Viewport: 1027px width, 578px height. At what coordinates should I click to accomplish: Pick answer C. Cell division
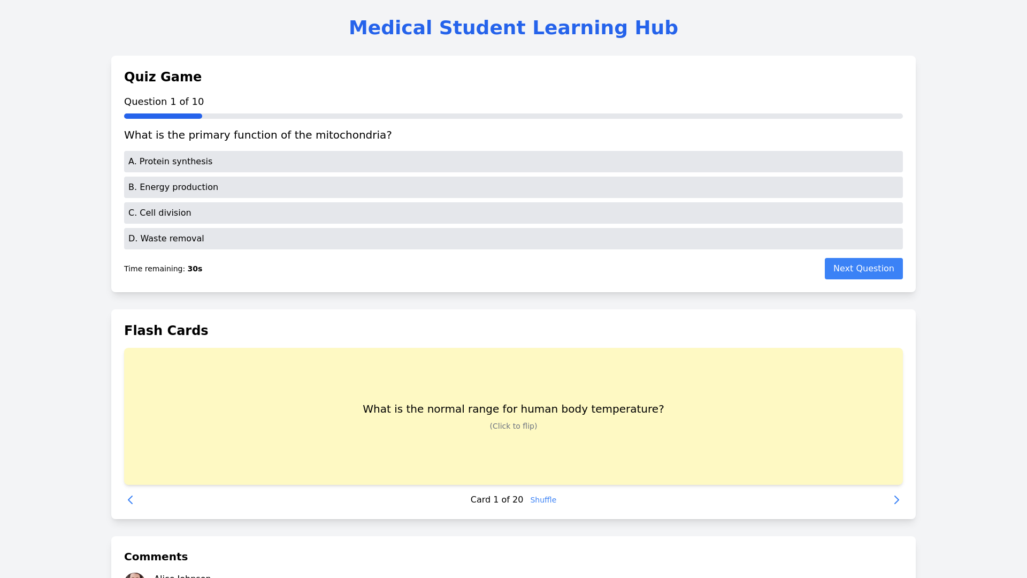513,213
